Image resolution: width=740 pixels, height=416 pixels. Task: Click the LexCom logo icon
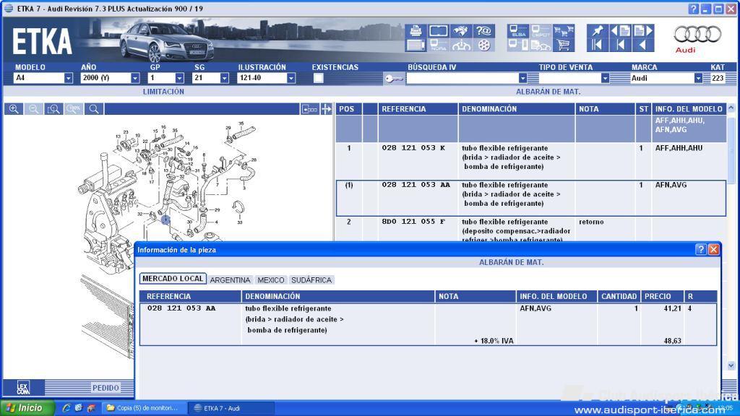click(23, 388)
